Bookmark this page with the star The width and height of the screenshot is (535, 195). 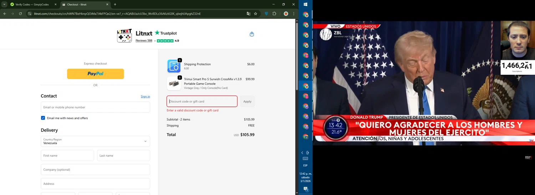pos(255,14)
